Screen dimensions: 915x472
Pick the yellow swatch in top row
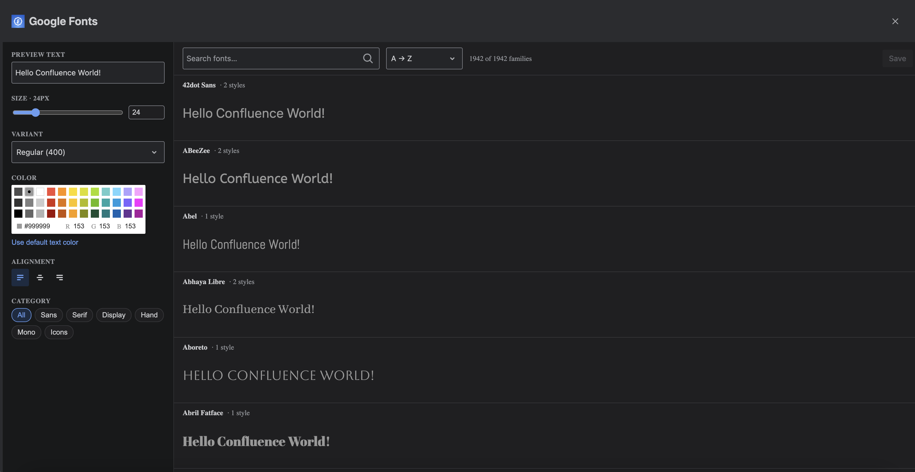(x=73, y=192)
